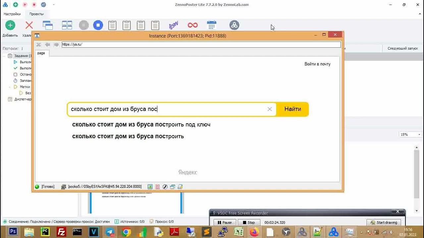This screenshot has height=238, width=424.
Task: Click the blue windows icon in Instance status bar
Action: coord(172,187)
